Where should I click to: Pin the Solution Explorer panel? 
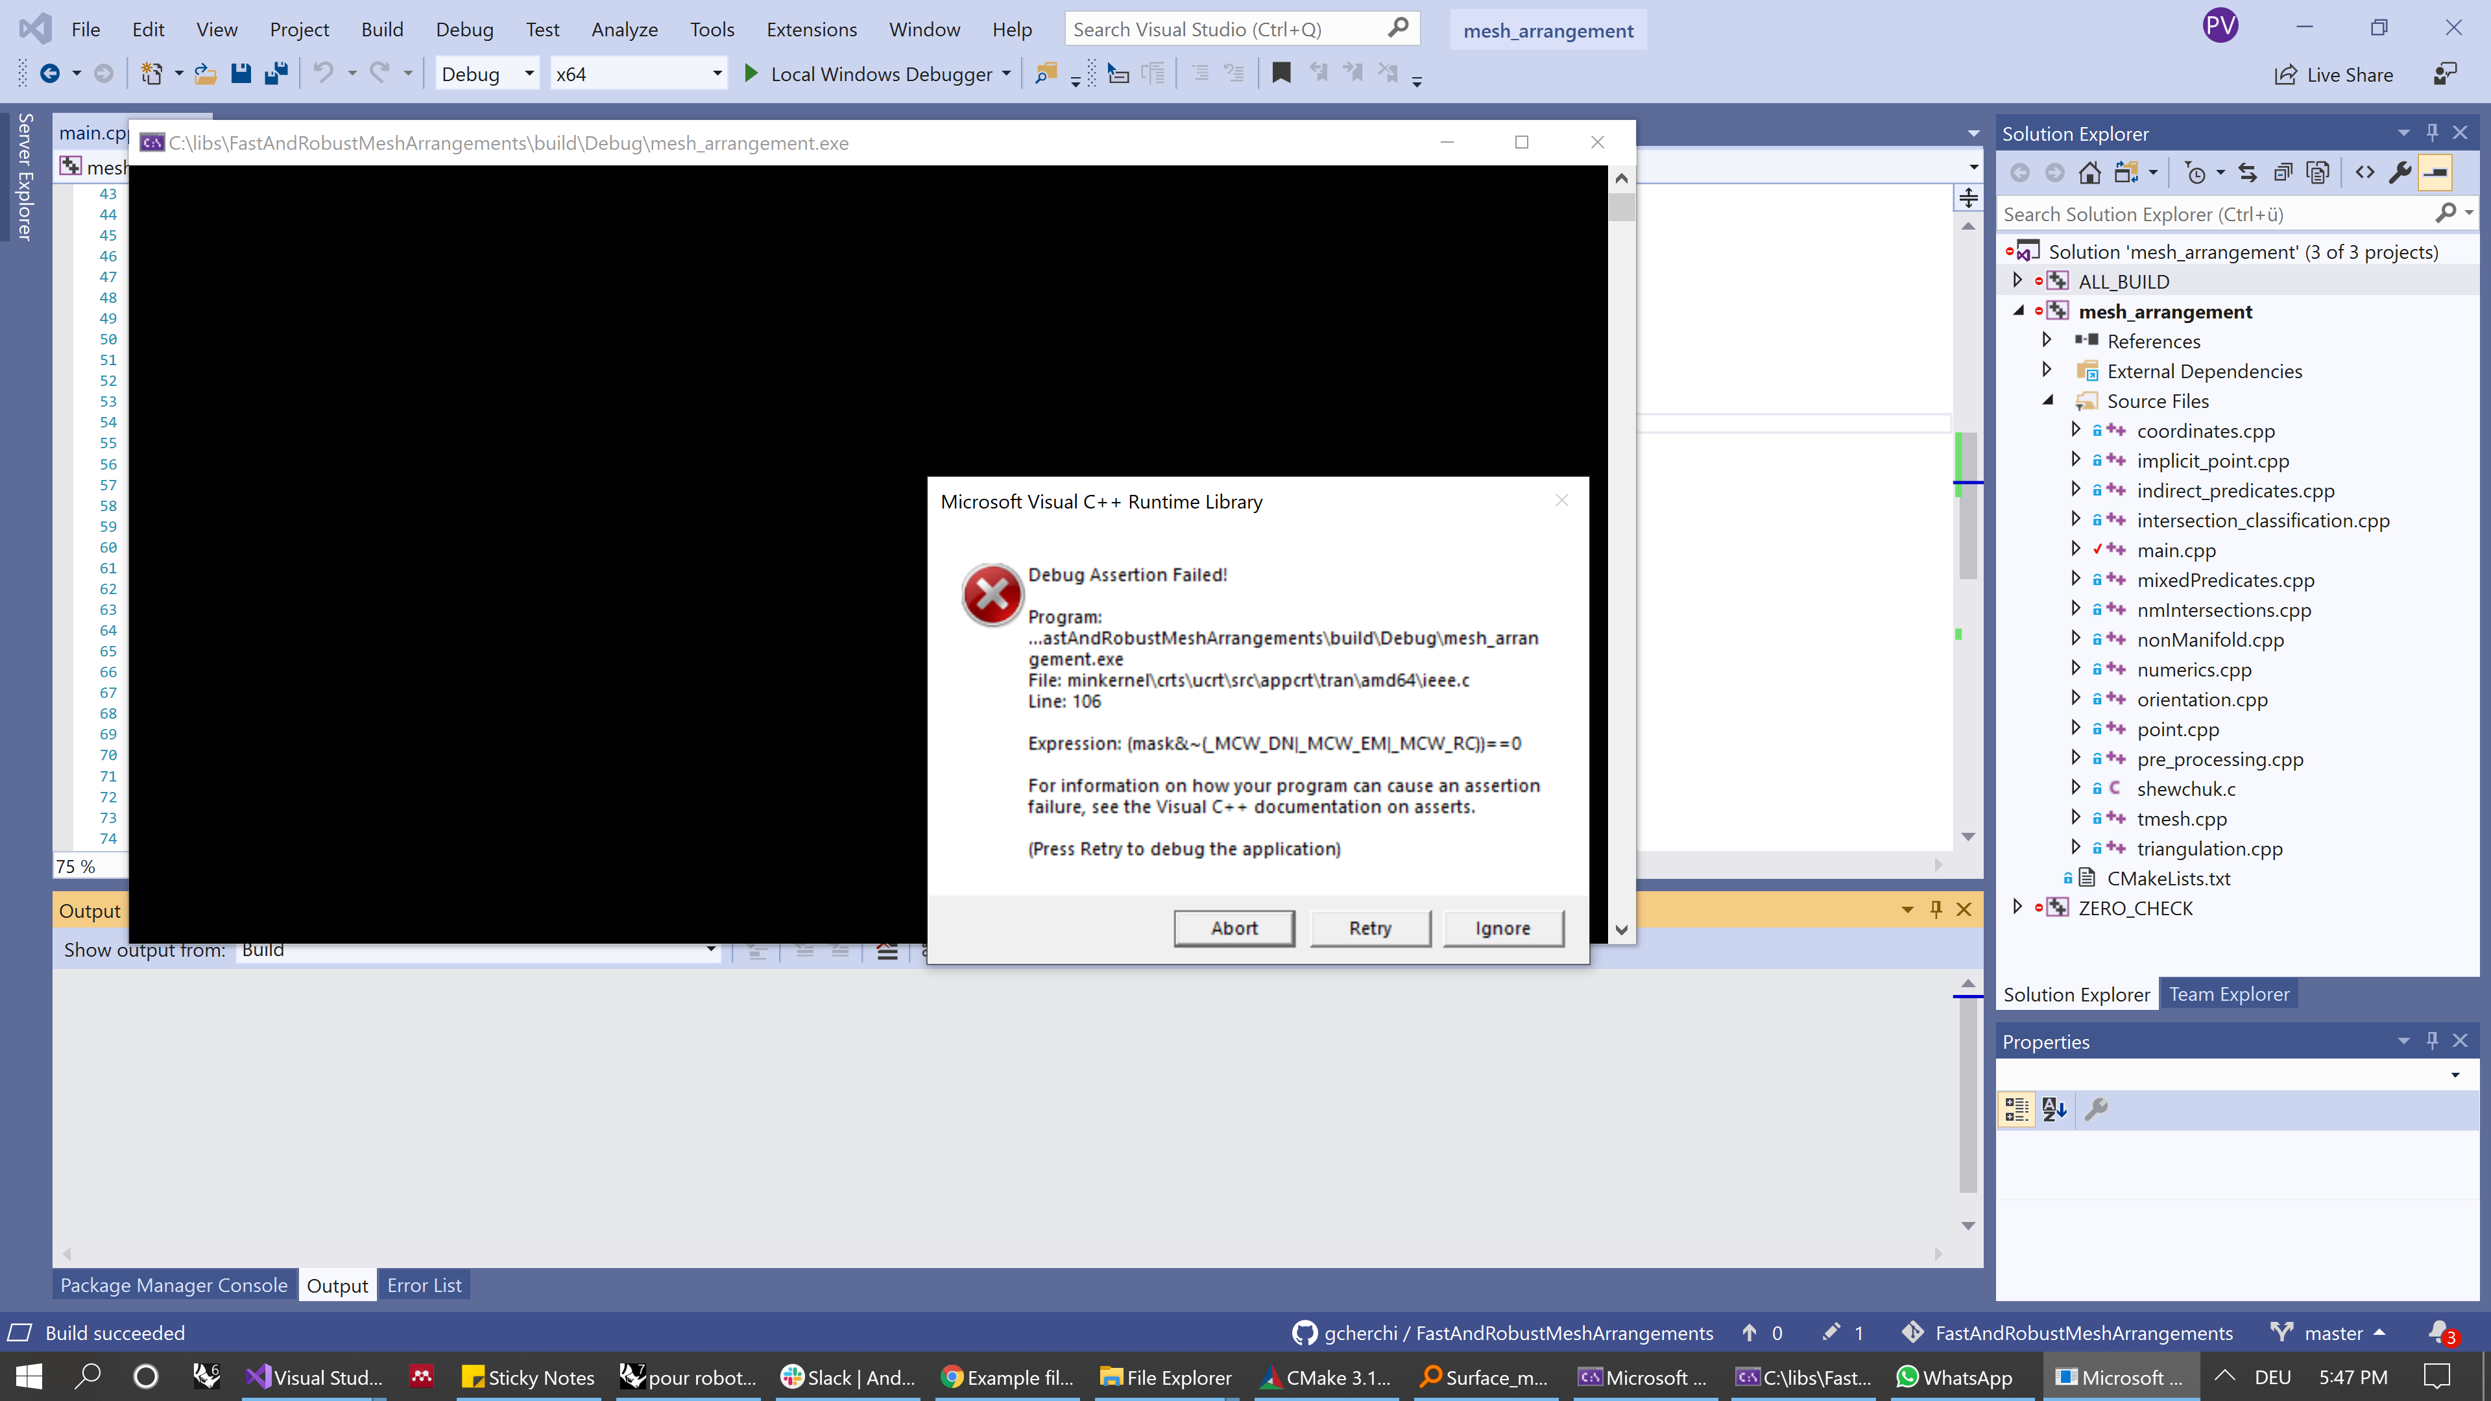(x=2431, y=132)
